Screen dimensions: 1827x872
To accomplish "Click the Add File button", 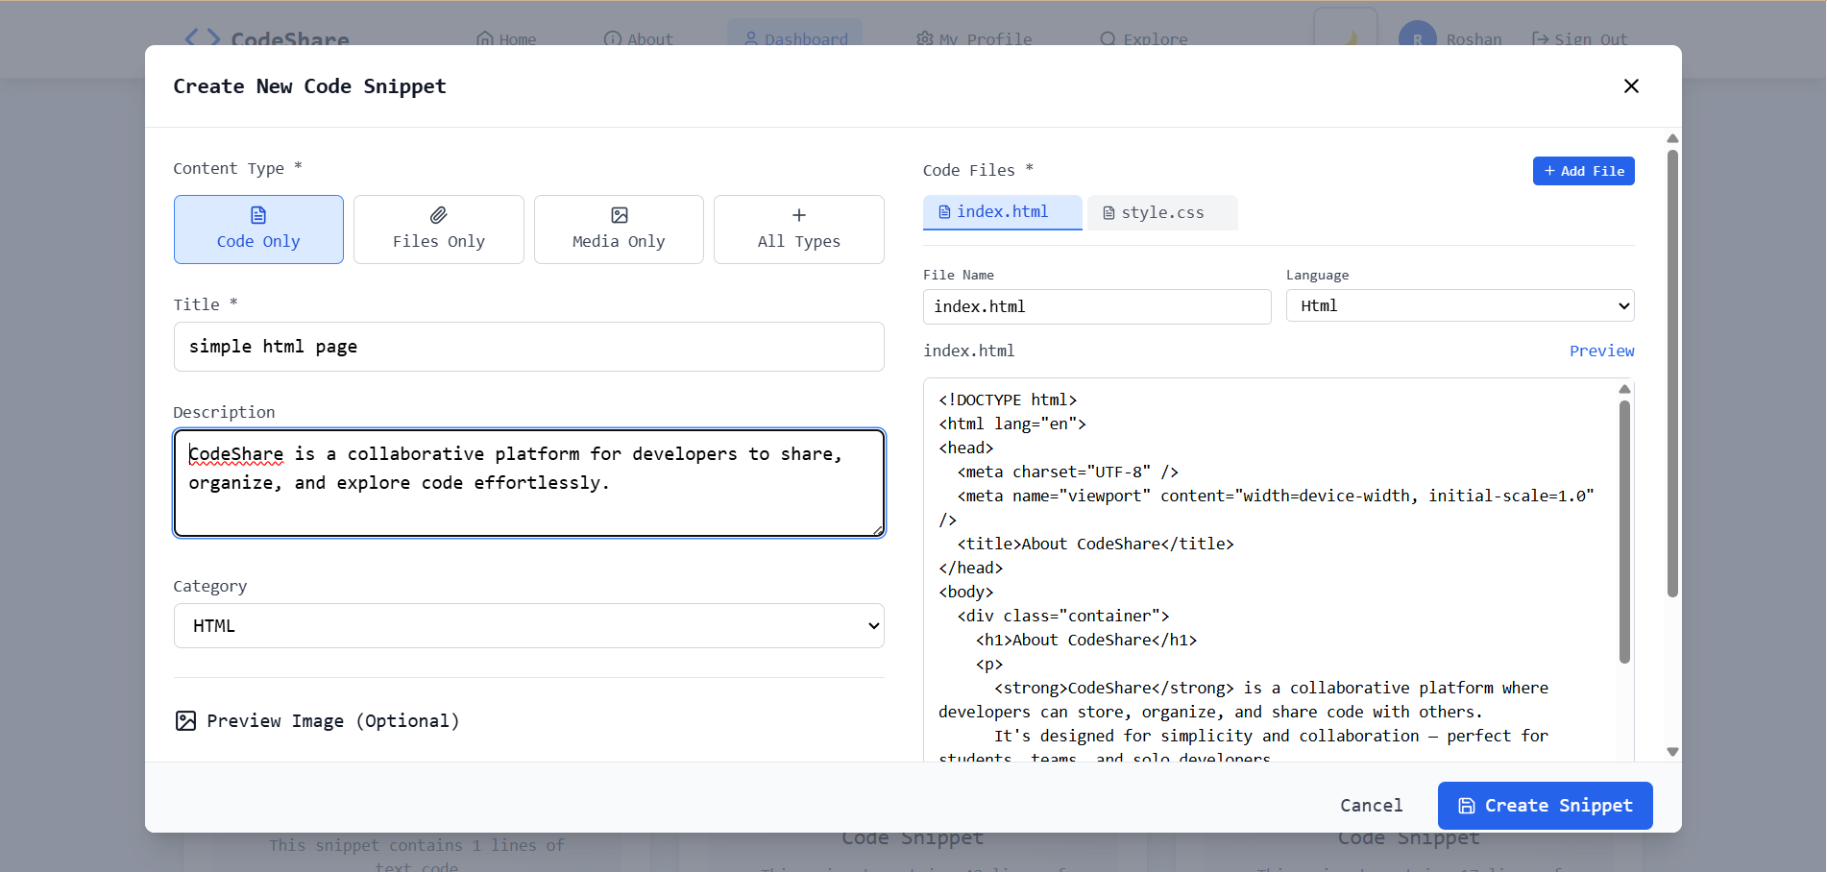I will [1583, 171].
